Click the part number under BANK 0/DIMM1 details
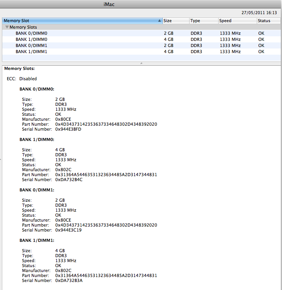This screenshot has height=290, width=282. point(106,225)
